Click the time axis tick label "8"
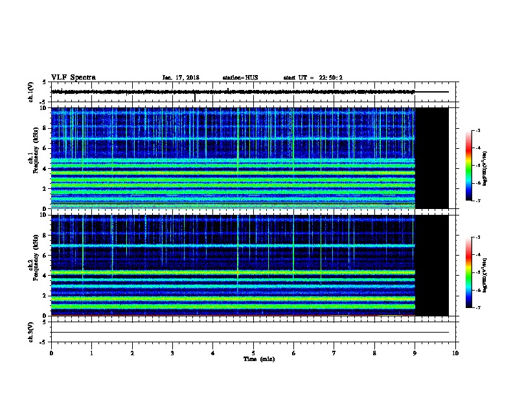The image size is (513, 396). click(374, 353)
